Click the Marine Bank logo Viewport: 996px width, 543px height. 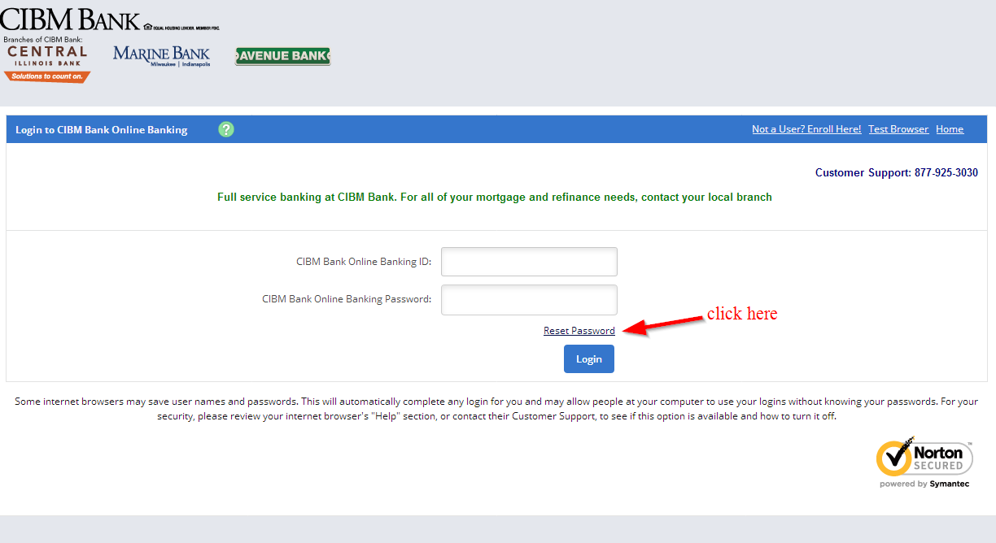pyautogui.click(x=162, y=56)
